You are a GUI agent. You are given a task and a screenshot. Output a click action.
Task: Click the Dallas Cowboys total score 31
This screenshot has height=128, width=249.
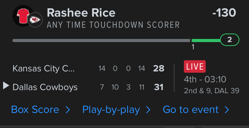[x=159, y=87]
